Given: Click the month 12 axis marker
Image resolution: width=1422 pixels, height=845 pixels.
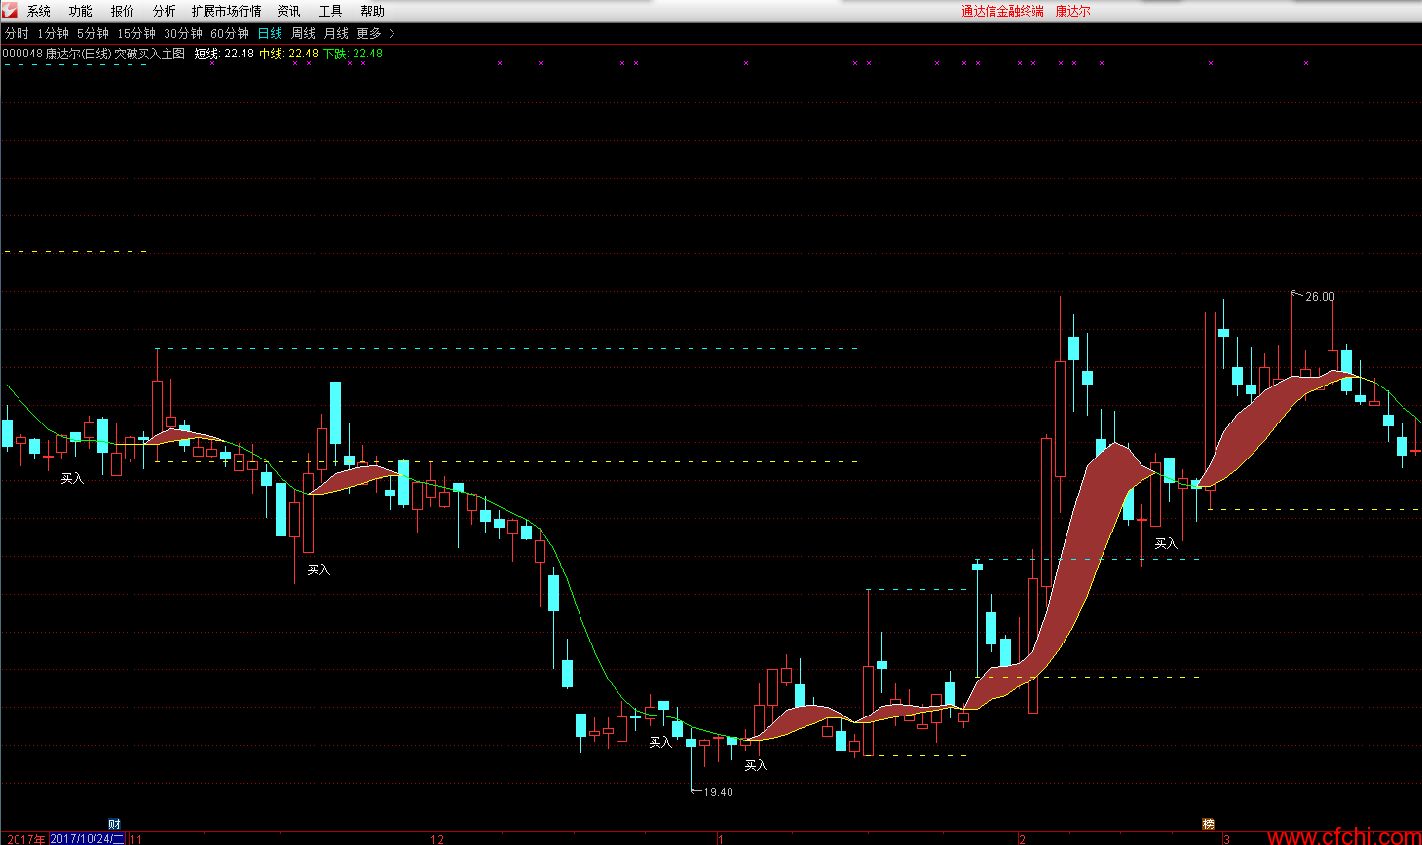Looking at the screenshot, I should click(x=437, y=839).
